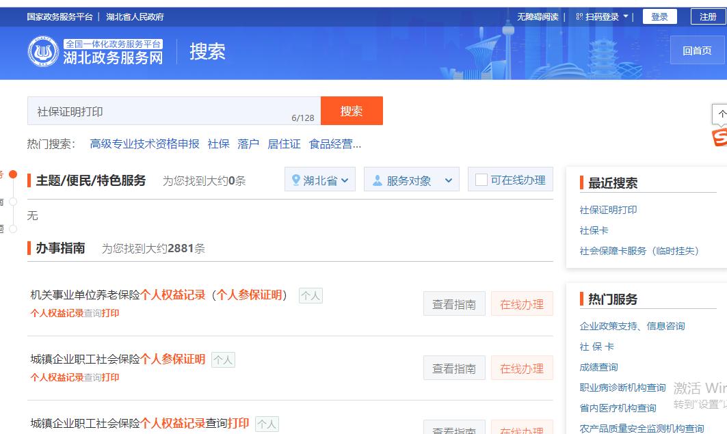Expand the 服务对象 dropdown
Screen dimensions: 727x434
click(x=411, y=178)
